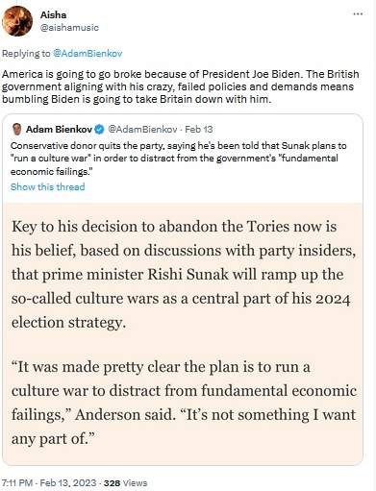
Task: Click the 'election strategy.' line in article image
Action: click(68, 322)
